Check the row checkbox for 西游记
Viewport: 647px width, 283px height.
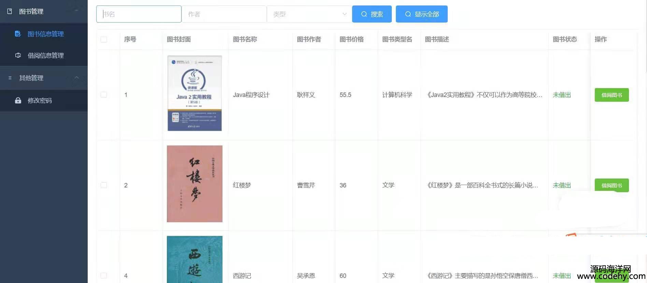[104, 275]
